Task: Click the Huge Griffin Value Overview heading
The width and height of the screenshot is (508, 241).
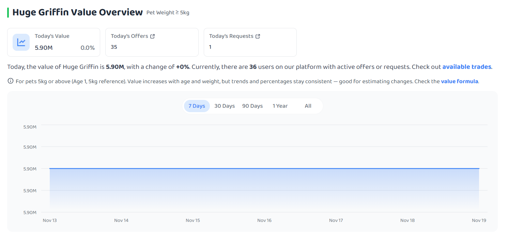Action: point(77,12)
